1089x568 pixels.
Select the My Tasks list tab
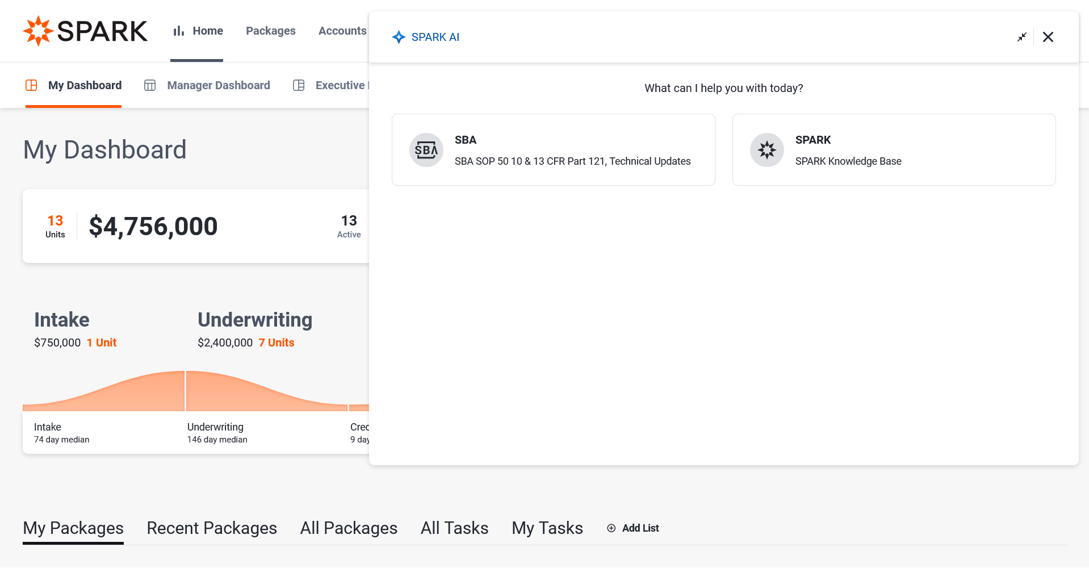coord(547,528)
